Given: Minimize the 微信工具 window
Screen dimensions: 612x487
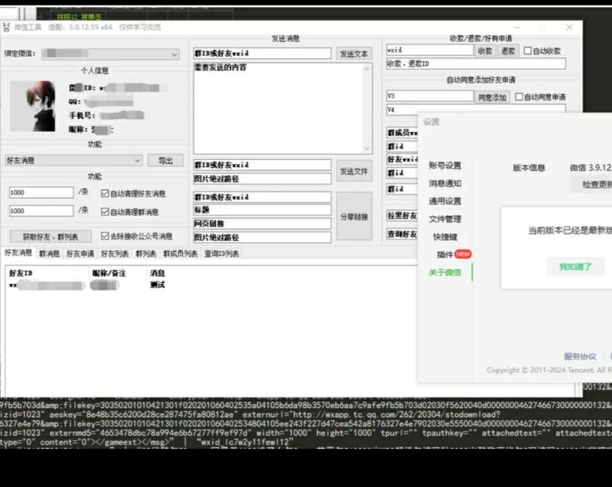Looking at the screenshot, I should pos(517,27).
